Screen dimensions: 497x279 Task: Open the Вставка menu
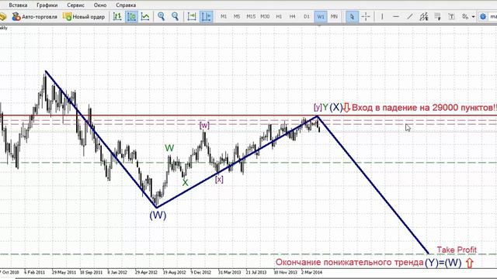[x=18, y=5]
